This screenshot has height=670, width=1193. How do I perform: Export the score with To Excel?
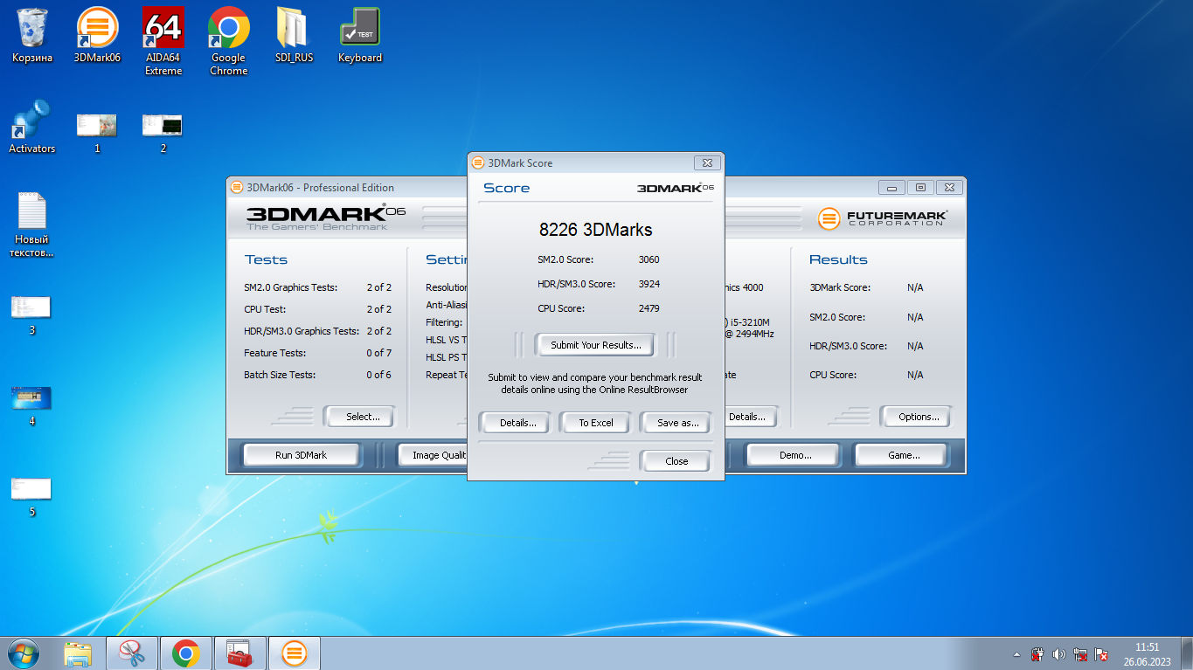pyautogui.click(x=596, y=423)
